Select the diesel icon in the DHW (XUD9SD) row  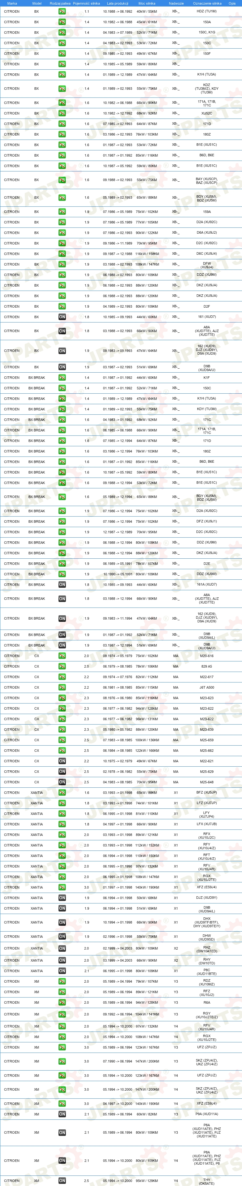pos(62,937)
